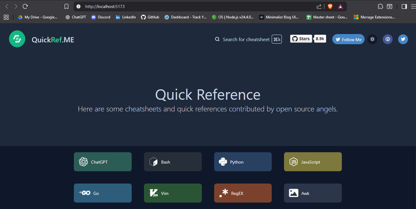
Task: Open Brave Rewards triangle icon
Action: pyautogui.click(x=340, y=6)
